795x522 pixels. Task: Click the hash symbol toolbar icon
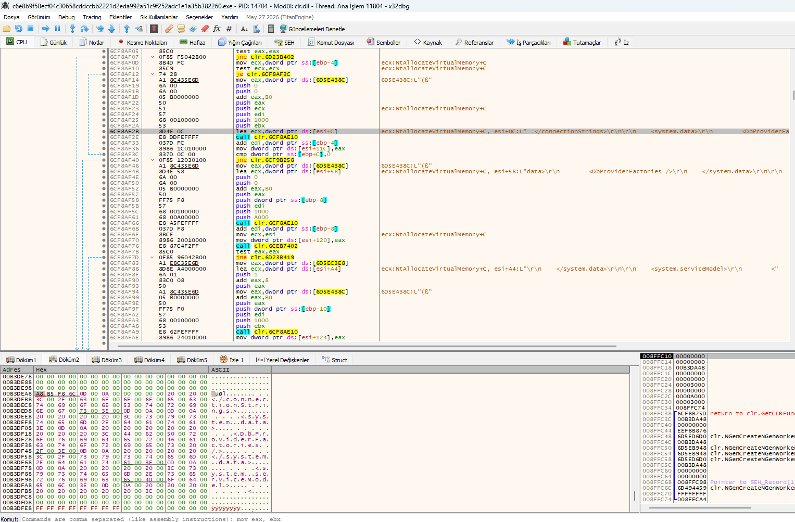(229, 29)
